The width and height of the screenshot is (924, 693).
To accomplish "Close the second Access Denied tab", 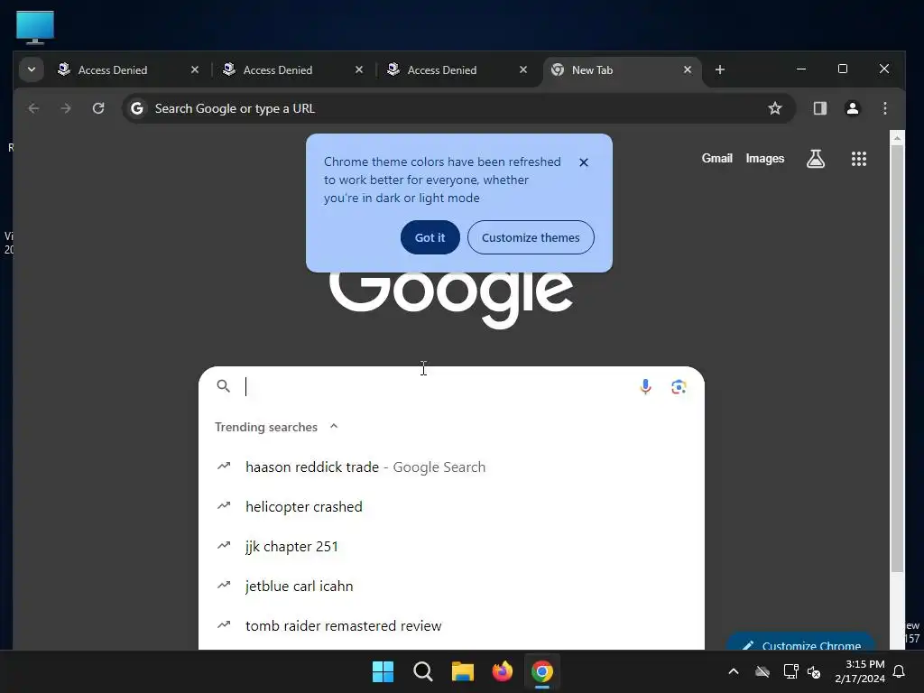I will coord(359,69).
